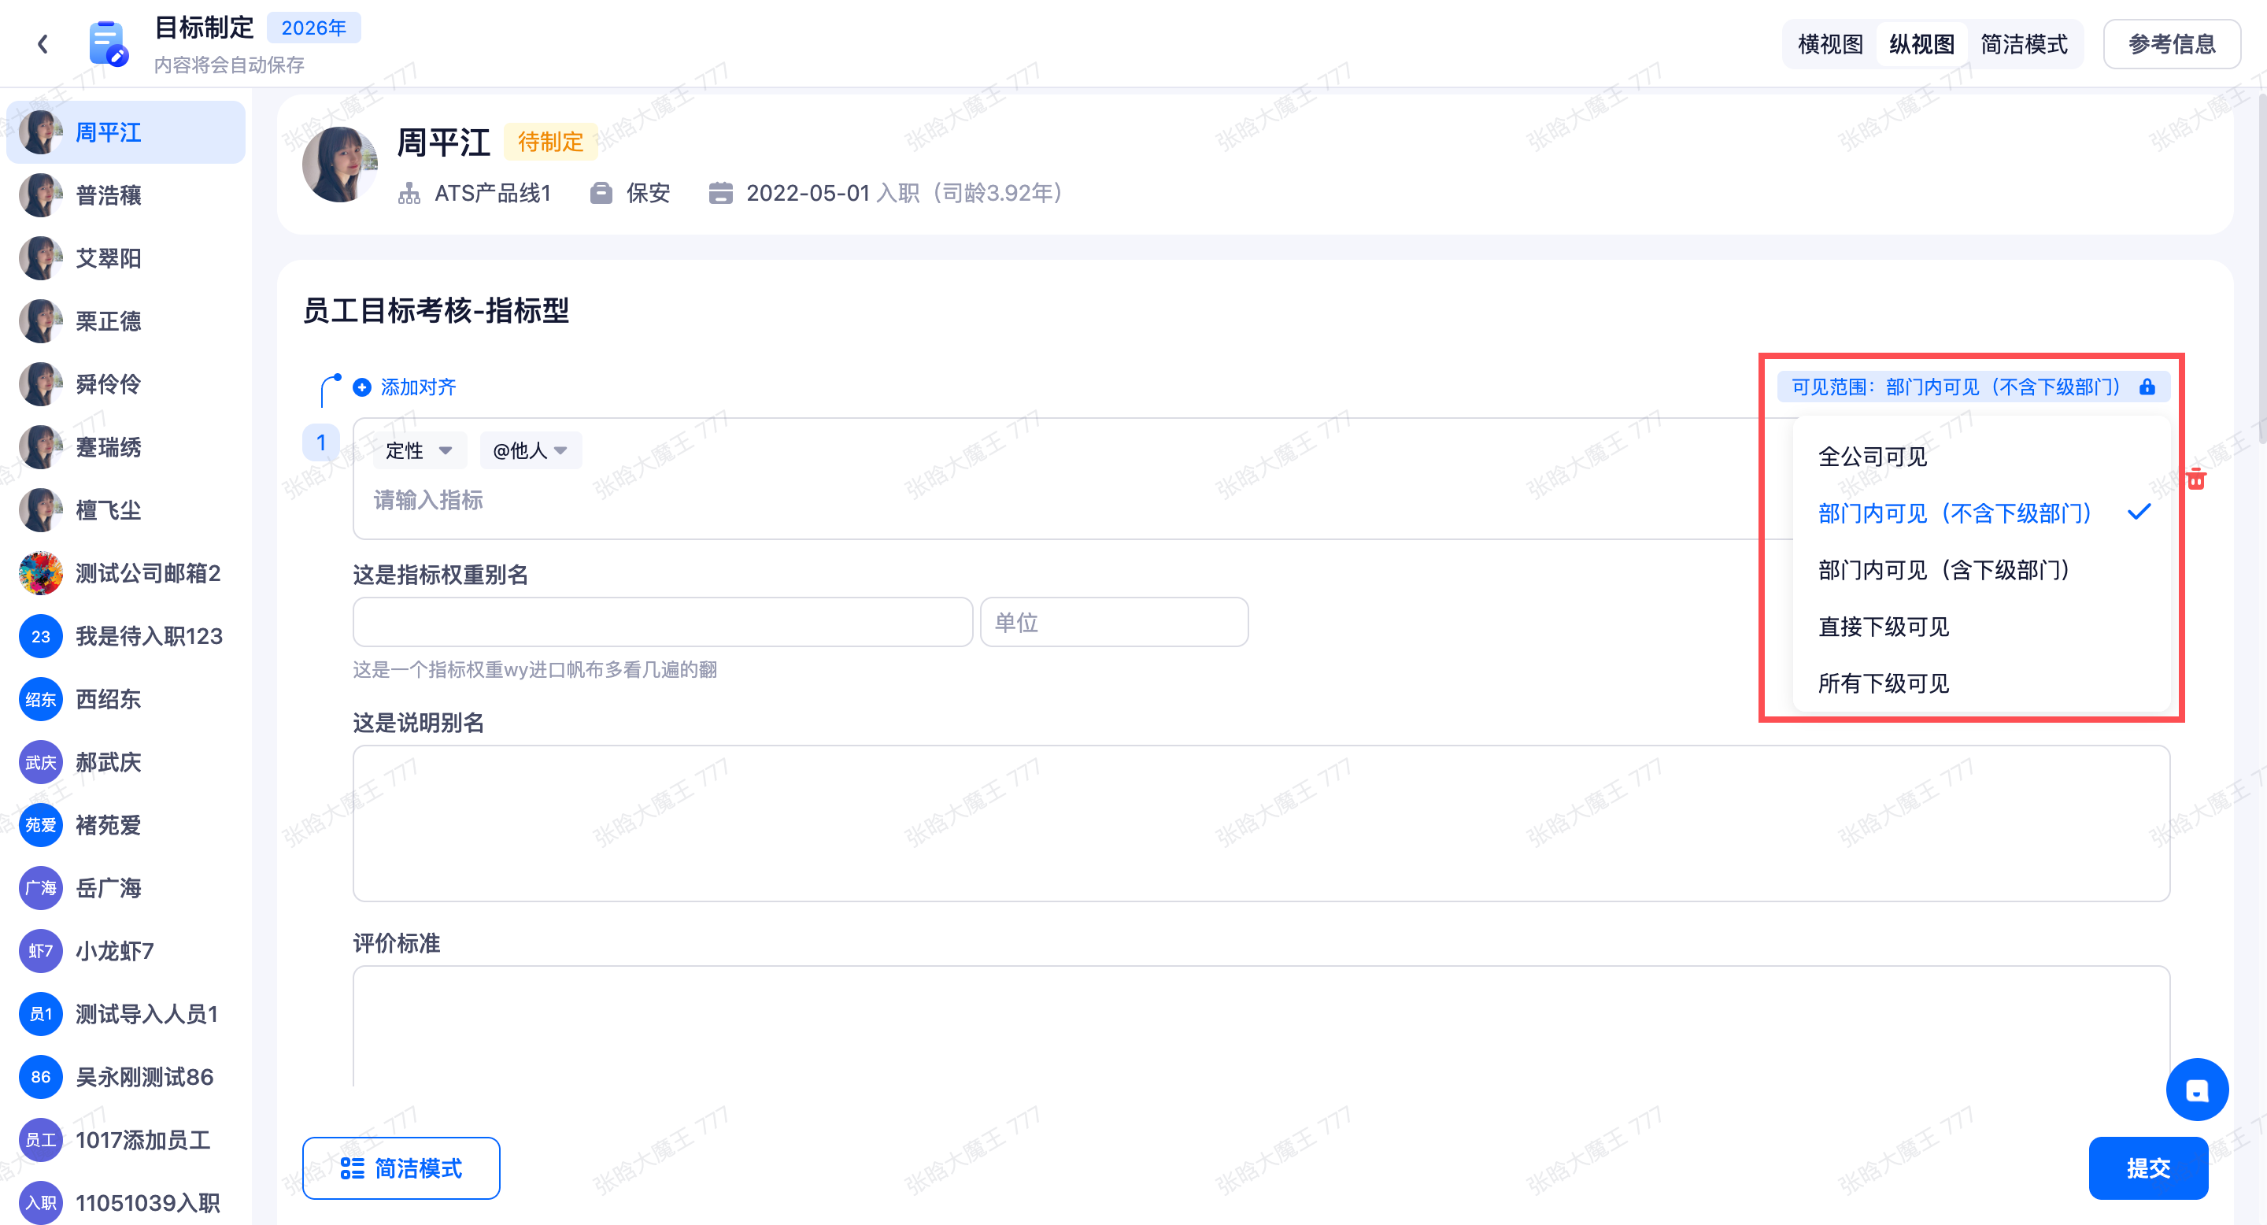
Task: Switch to top 简洁模式 tab
Action: [2023, 44]
